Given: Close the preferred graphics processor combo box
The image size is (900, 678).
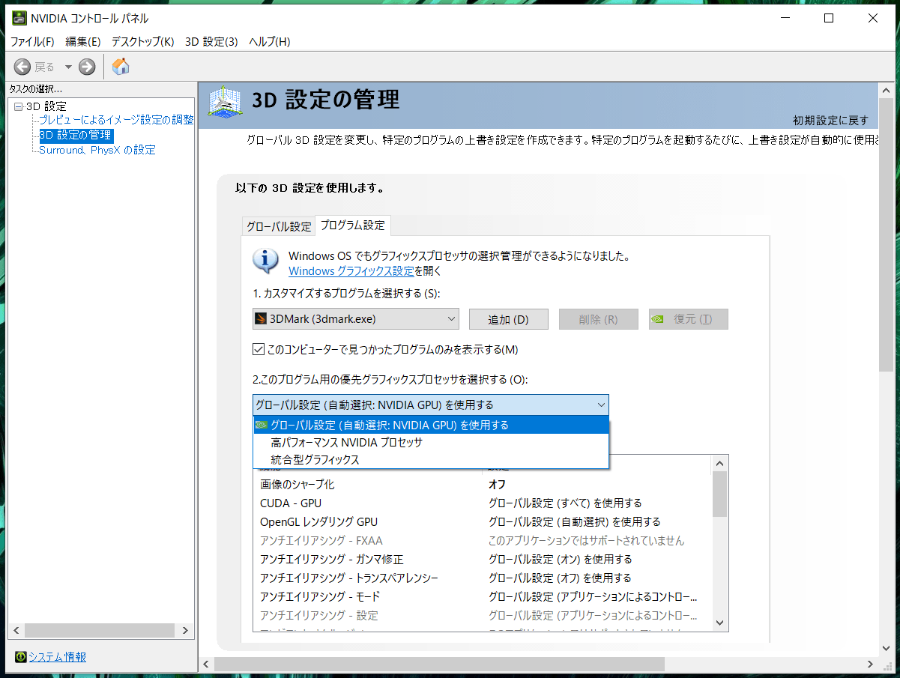Looking at the screenshot, I should pos(431,405).
